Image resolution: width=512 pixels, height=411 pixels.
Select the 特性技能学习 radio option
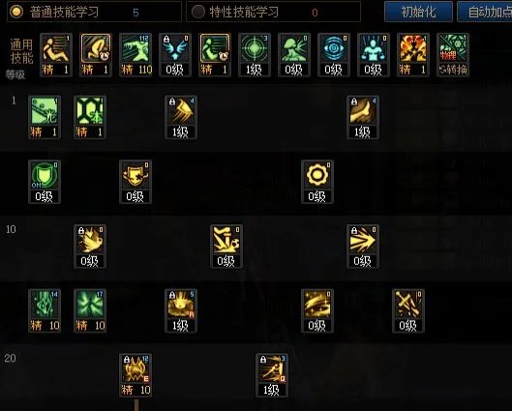click(x=197, y=12)
